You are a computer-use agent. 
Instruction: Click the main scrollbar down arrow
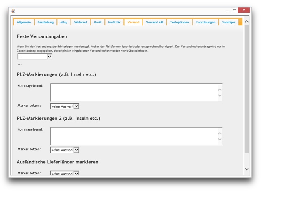click(x=246, y=169)
